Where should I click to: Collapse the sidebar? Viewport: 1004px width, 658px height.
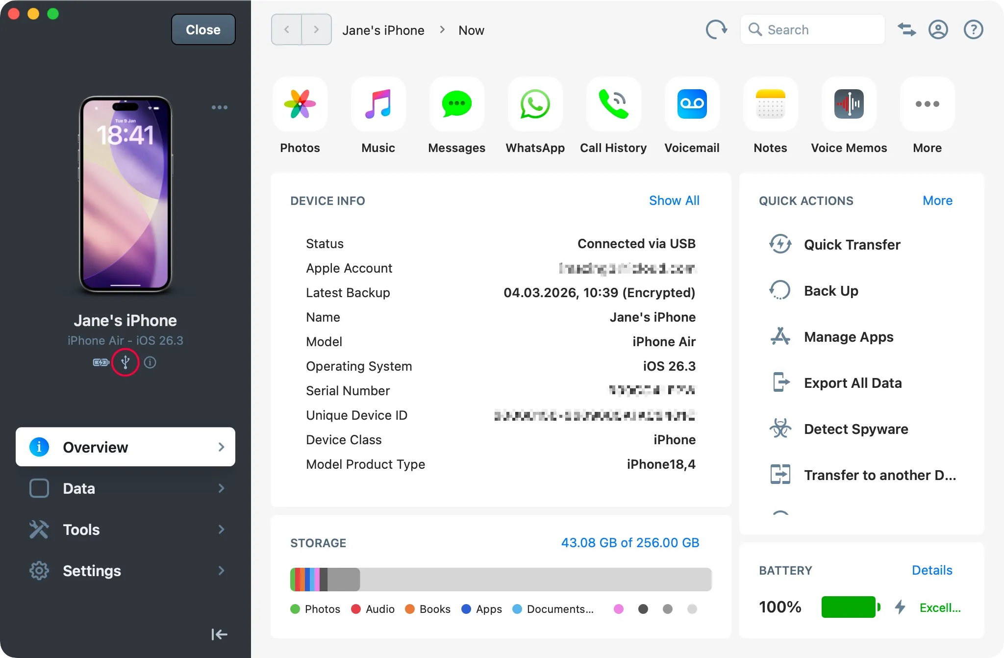[x=219, y=634]
